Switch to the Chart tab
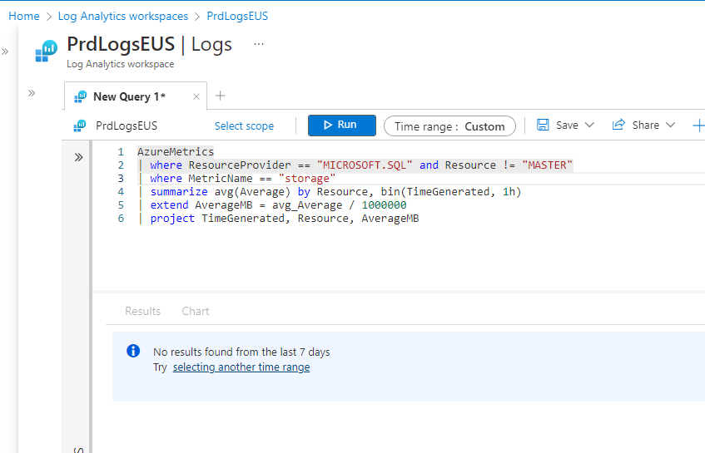 [x=195, y=311]
